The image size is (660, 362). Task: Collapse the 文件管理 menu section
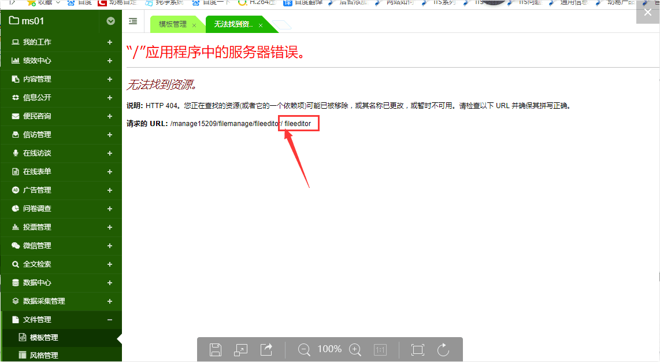point(110,320)
